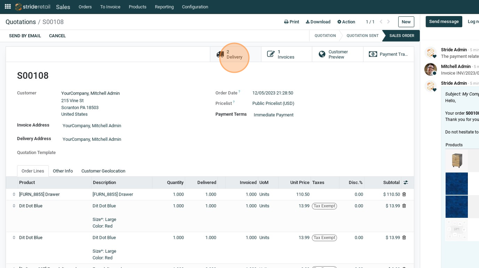479x268 pixels.
Task: Click the Drawer product thumbnail in chatter
Action: tap(456, 161)
